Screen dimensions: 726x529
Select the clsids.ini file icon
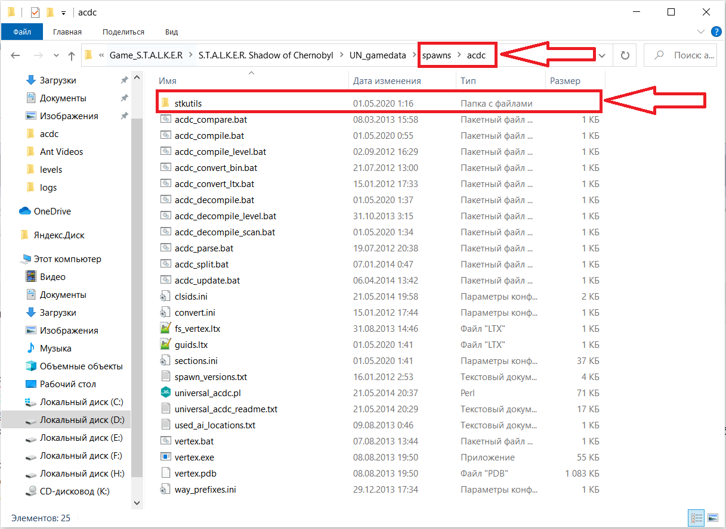point(166,297)
